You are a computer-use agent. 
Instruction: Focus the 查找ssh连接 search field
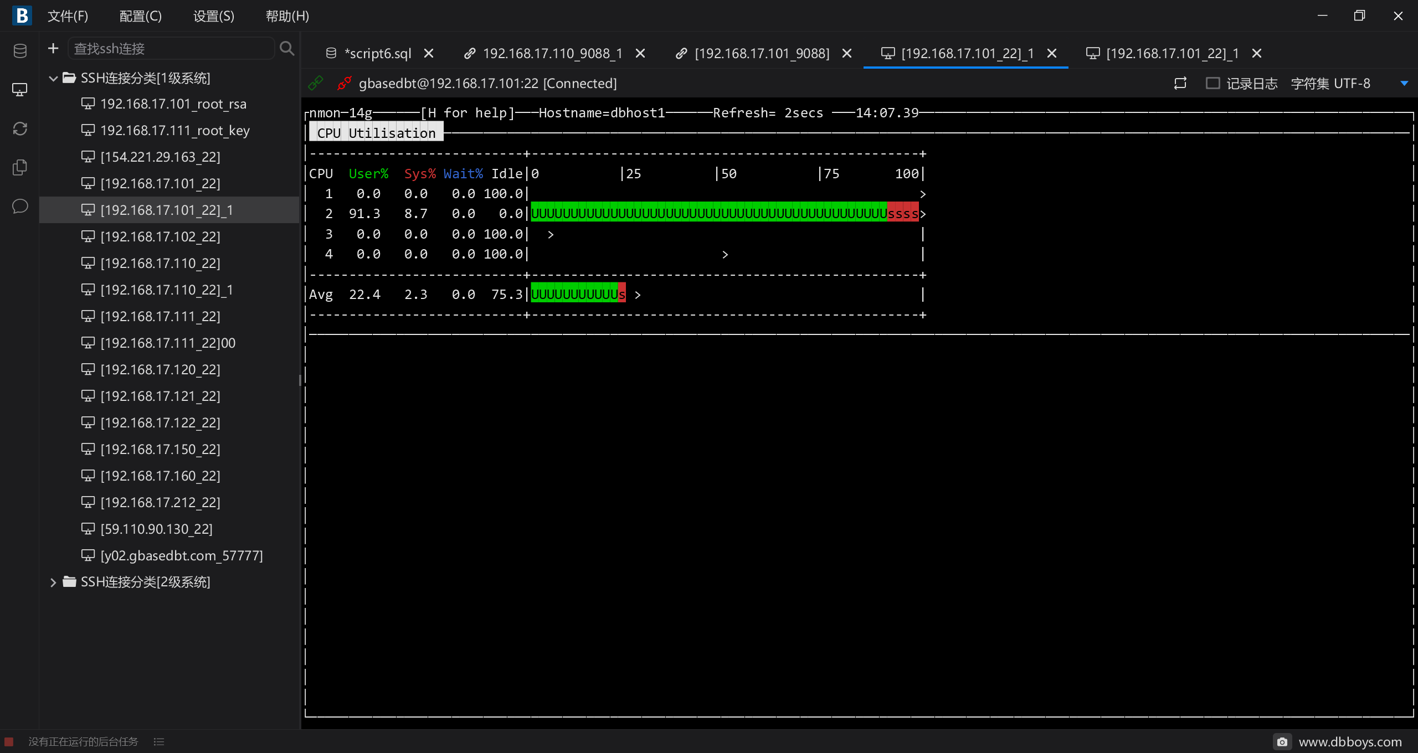click(x=171, y=49)
